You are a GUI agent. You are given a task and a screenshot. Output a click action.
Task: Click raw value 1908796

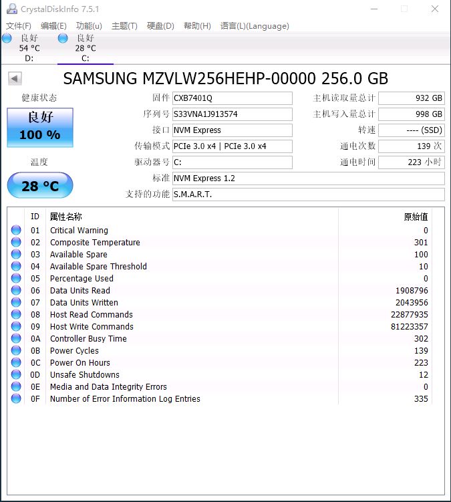pos(412,291)
